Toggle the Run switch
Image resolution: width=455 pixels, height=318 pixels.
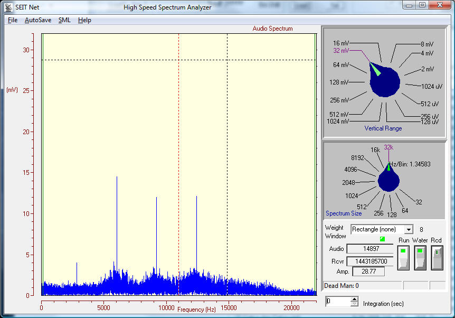click(x=404, y=257)
